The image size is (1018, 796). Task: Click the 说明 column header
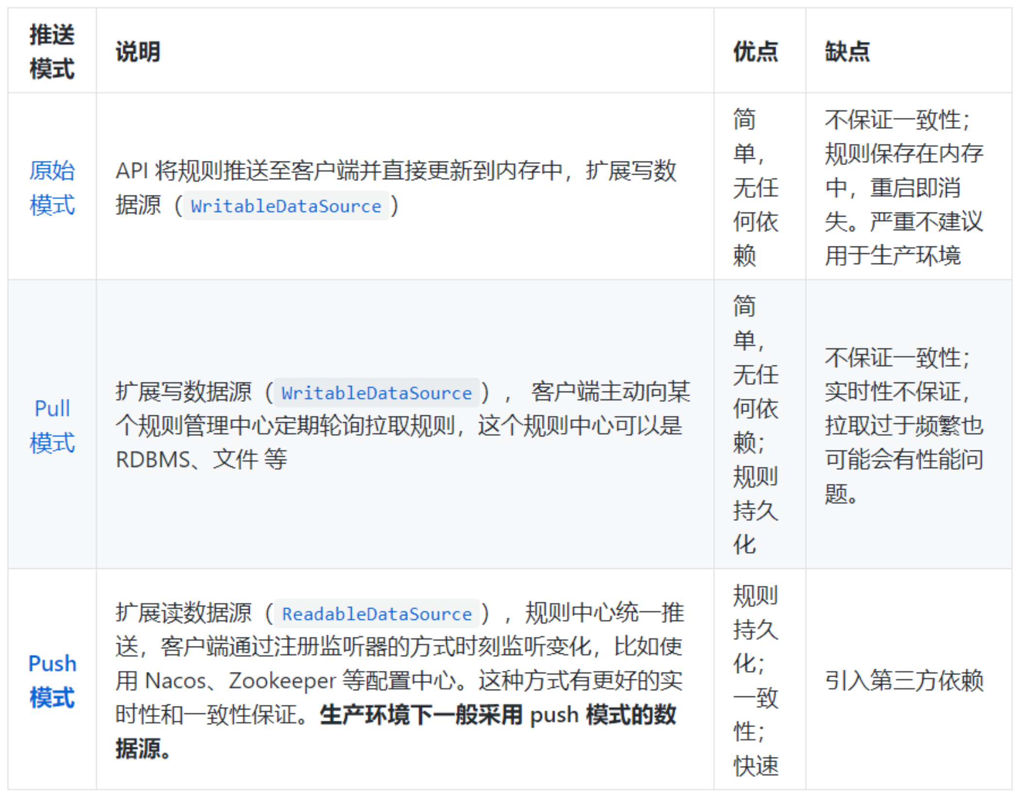point(138,51)
